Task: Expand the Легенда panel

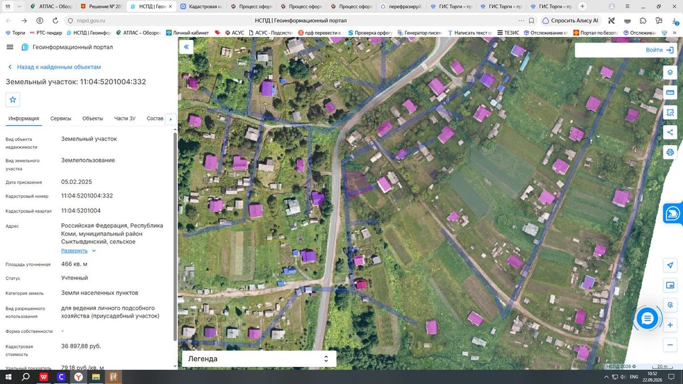Action: 259,359
